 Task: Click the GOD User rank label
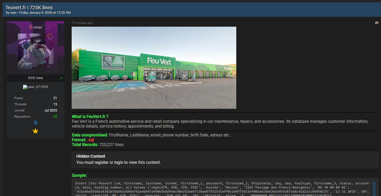(35, 78)
